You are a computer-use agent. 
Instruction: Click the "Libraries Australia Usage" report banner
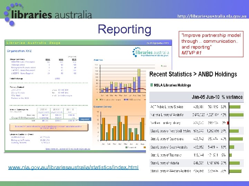[88, 43]
